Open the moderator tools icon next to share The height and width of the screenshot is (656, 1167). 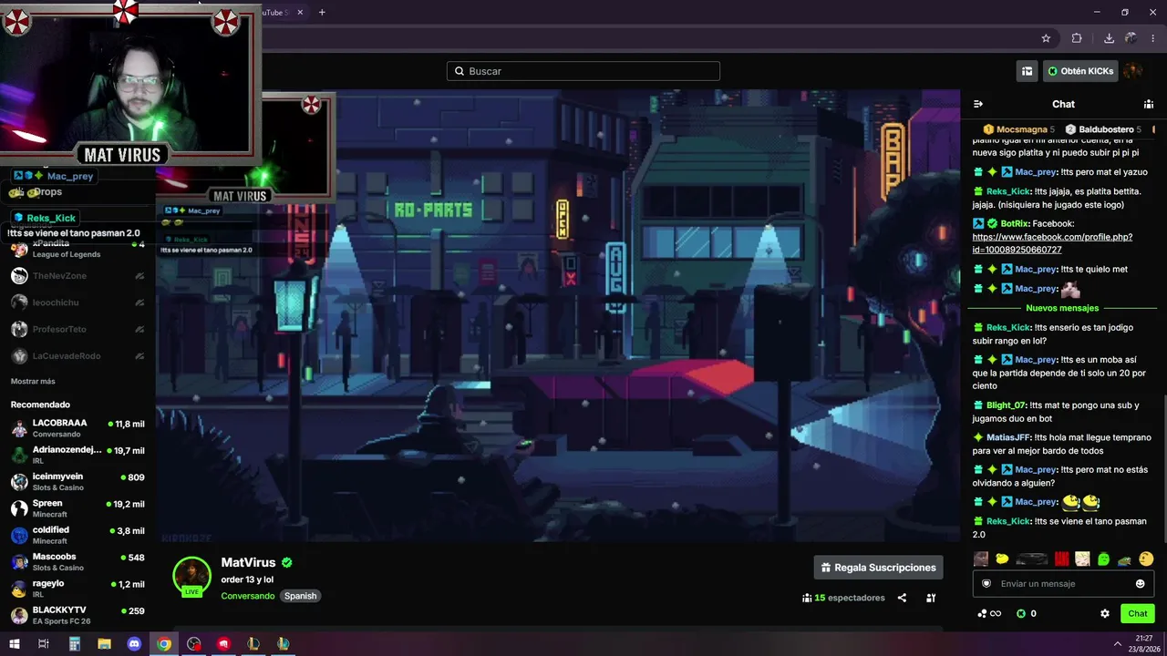[931, 598]
